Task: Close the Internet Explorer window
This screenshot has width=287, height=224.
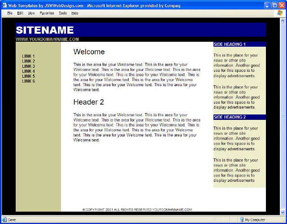Action: pyautogui.click(x=282, y=5)
